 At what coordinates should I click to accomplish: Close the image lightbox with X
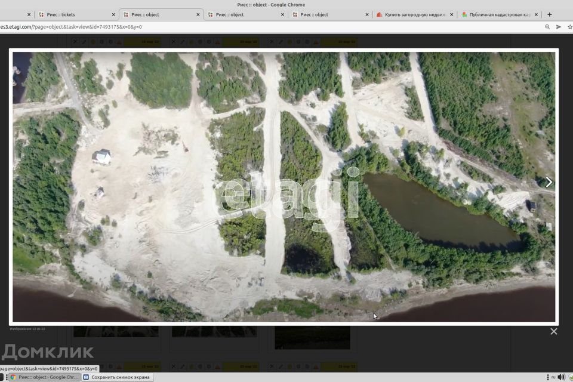click(x=554, y=331)
